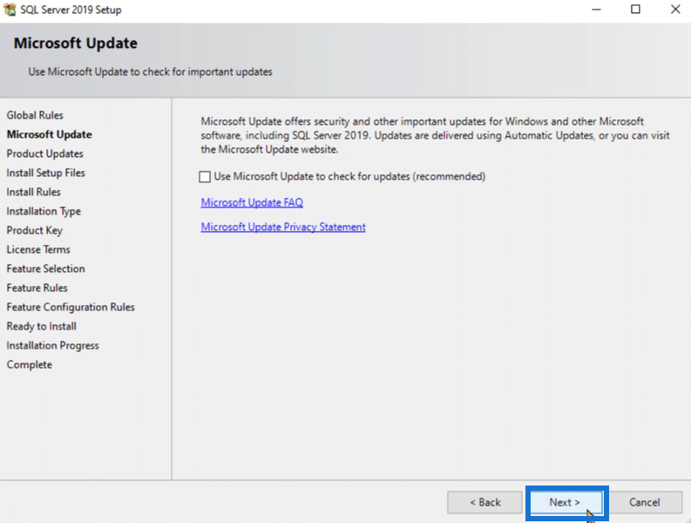Select the Microsoft Update step in sidebar
This screenshot has height=523, width=691.
[x=50, y=134]
